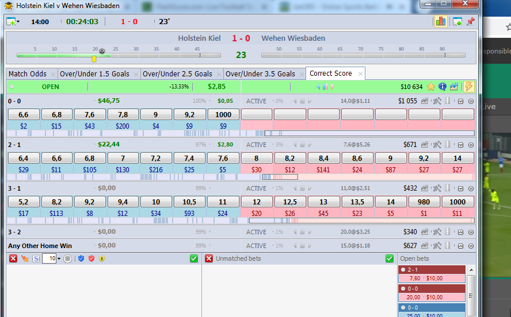Pin the window with the pushpin icon

coord(471,22)
